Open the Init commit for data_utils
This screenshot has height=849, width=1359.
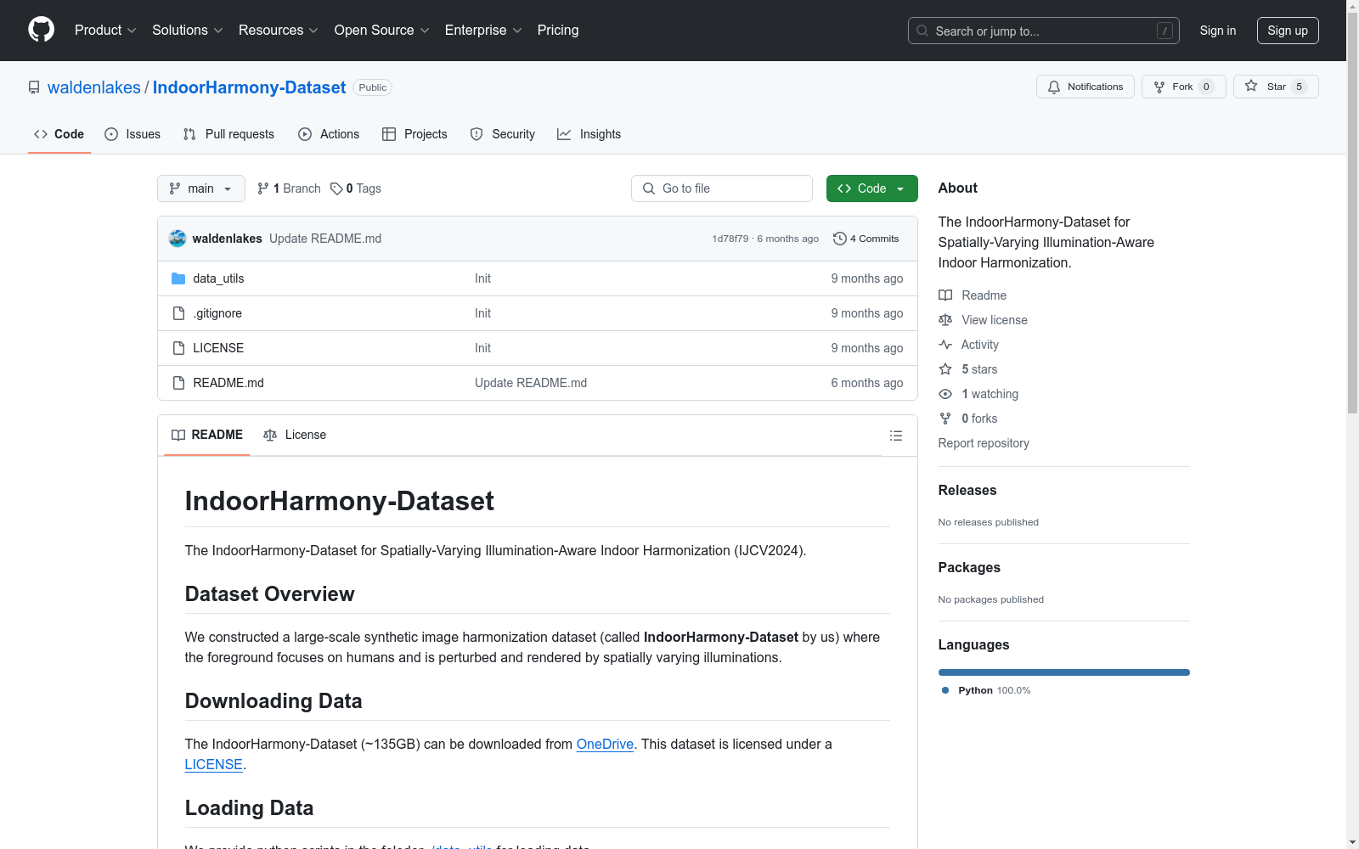[x=482, y=278]
